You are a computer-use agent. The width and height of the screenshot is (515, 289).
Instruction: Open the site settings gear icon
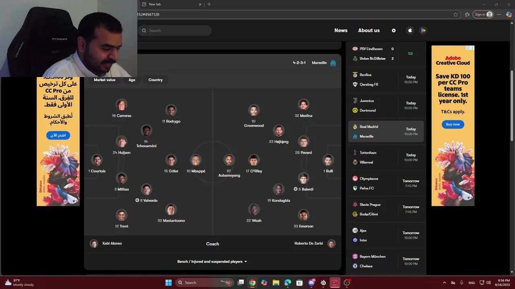point(393,31)
